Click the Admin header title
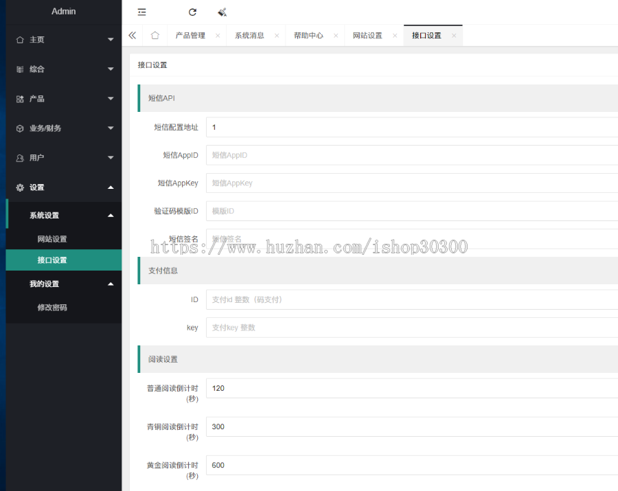This screenshot has width=618, height=491. click(63, 12)
